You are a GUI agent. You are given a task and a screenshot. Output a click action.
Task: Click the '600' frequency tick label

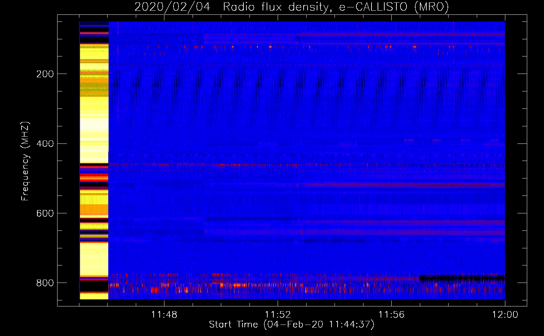45,214
